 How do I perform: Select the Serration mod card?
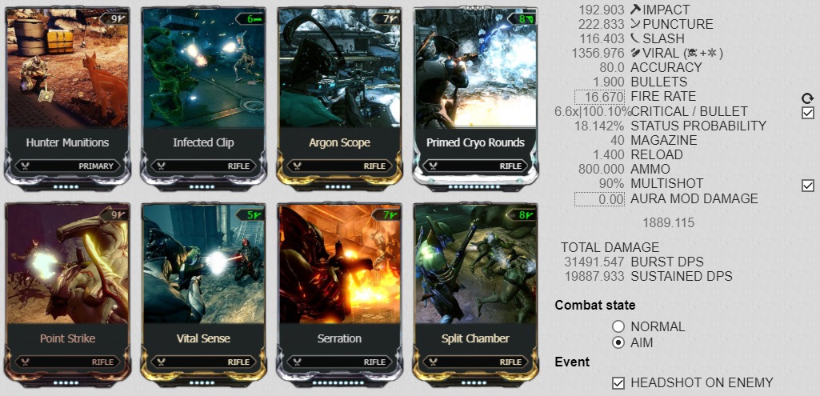(x=339, y=293)
